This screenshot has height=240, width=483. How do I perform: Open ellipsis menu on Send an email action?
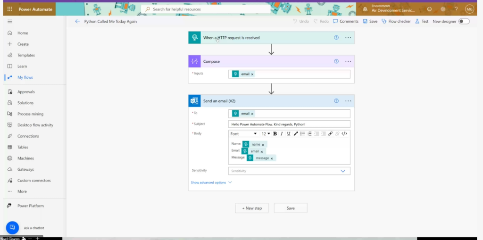(x=348, y=101)
